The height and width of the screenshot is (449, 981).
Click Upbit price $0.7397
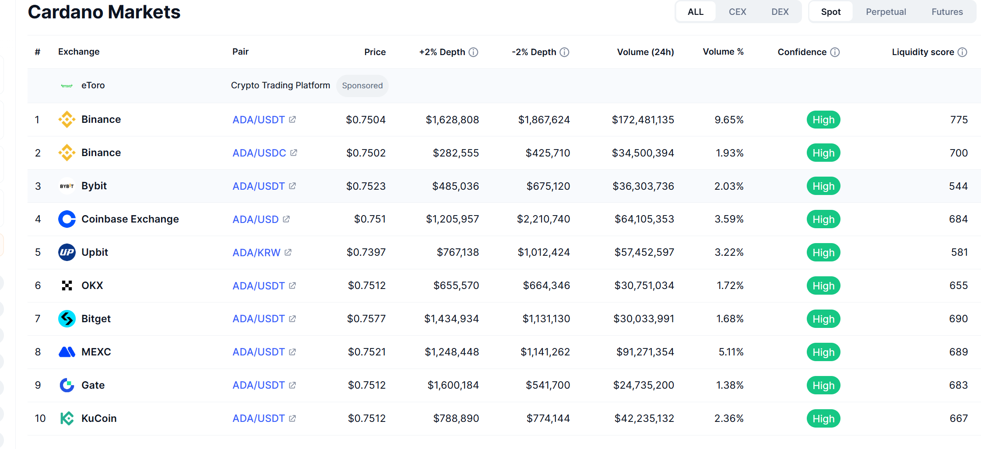coord(366,252)
